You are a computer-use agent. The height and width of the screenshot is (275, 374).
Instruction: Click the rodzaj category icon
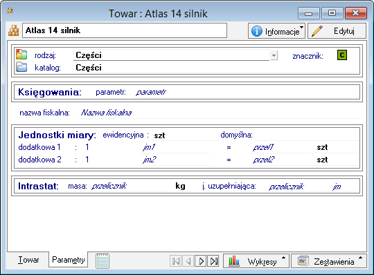tap(21, 54)
